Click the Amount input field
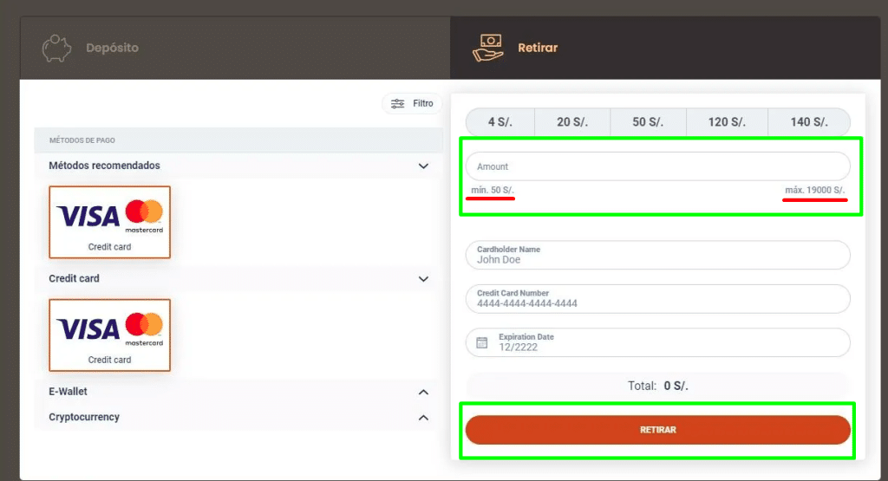The height and width of the screenshot is (481, 888). pyautogui.click(x=657, y=166)
